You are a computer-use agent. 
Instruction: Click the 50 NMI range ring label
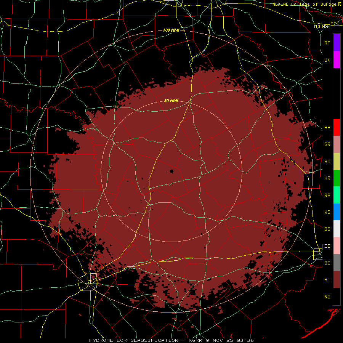[171, 101]
